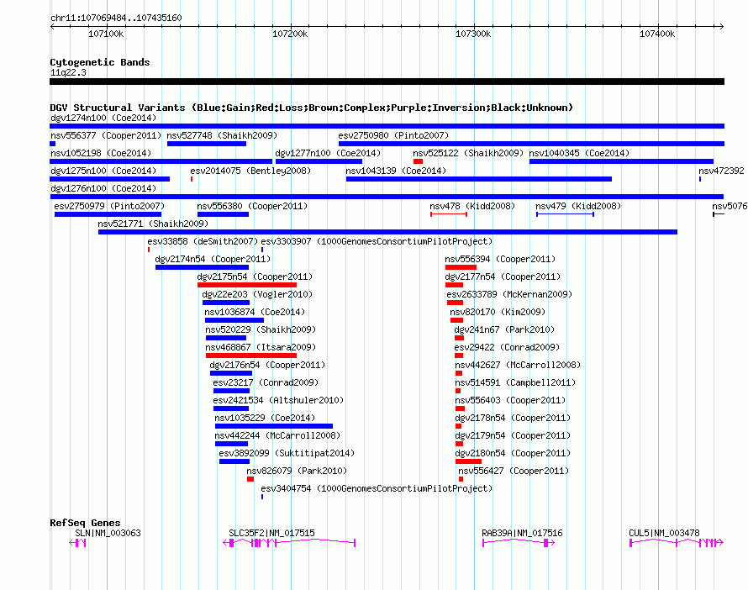The image size is (748, 590).
Task: Select esv2633789 (McKernan2009) label
Action: pyautogui.click(x=509, y=294)
